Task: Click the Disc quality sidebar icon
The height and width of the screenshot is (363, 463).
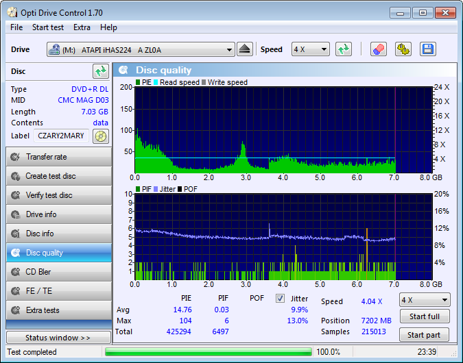Action: [15, 253]
